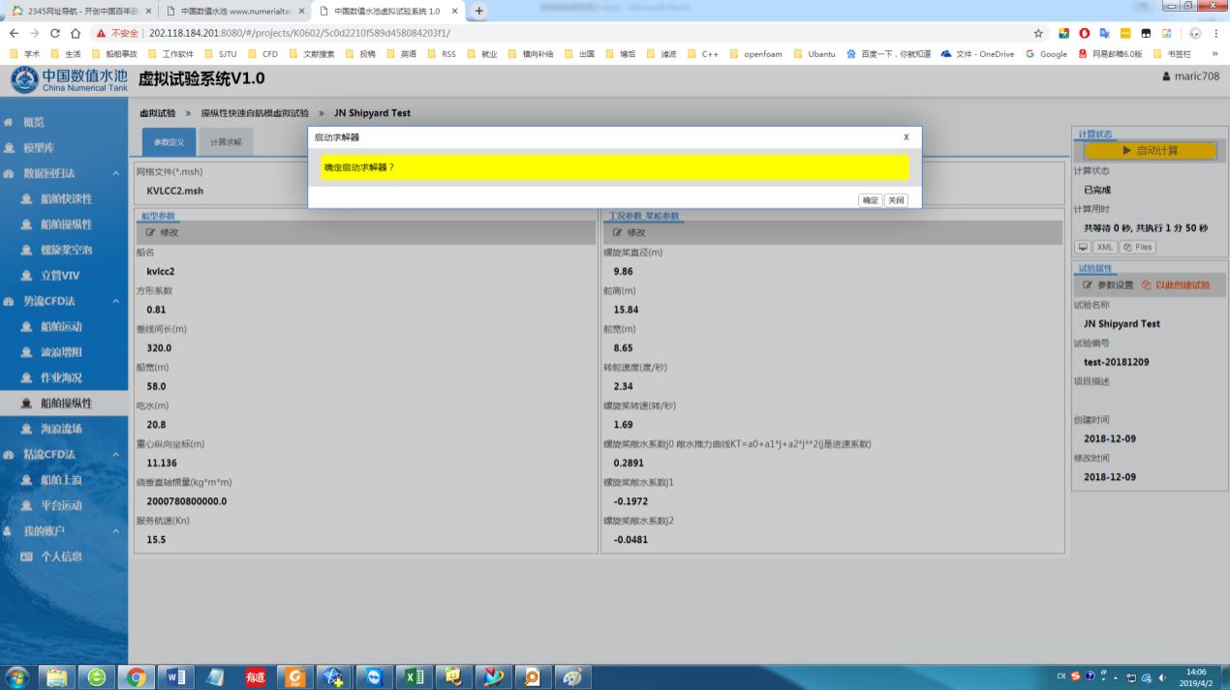
Task: Click the monitor icon under 计算用时
Action: point(1083,247)
